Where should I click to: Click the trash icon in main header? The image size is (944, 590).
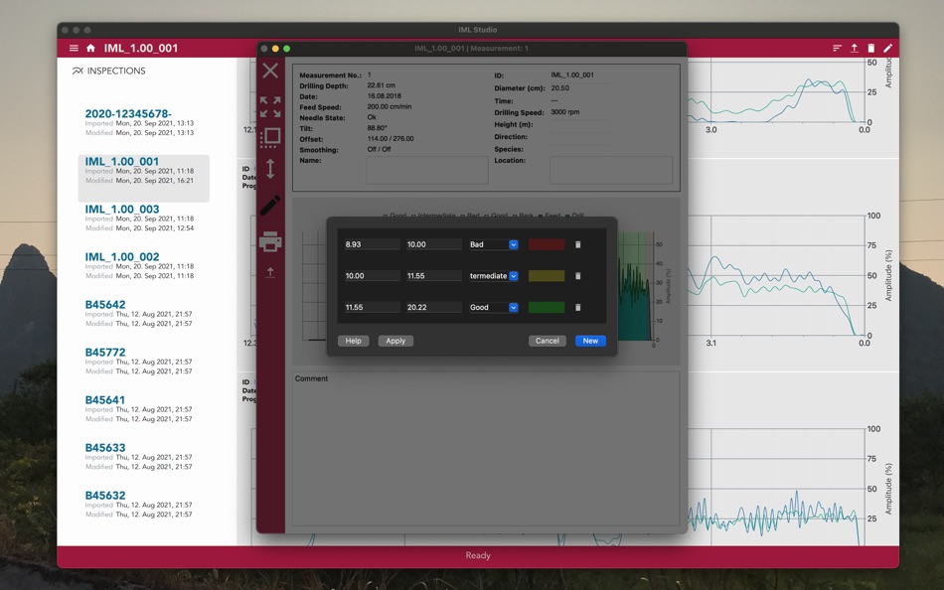pyautogui.click(x=870, y=48)
